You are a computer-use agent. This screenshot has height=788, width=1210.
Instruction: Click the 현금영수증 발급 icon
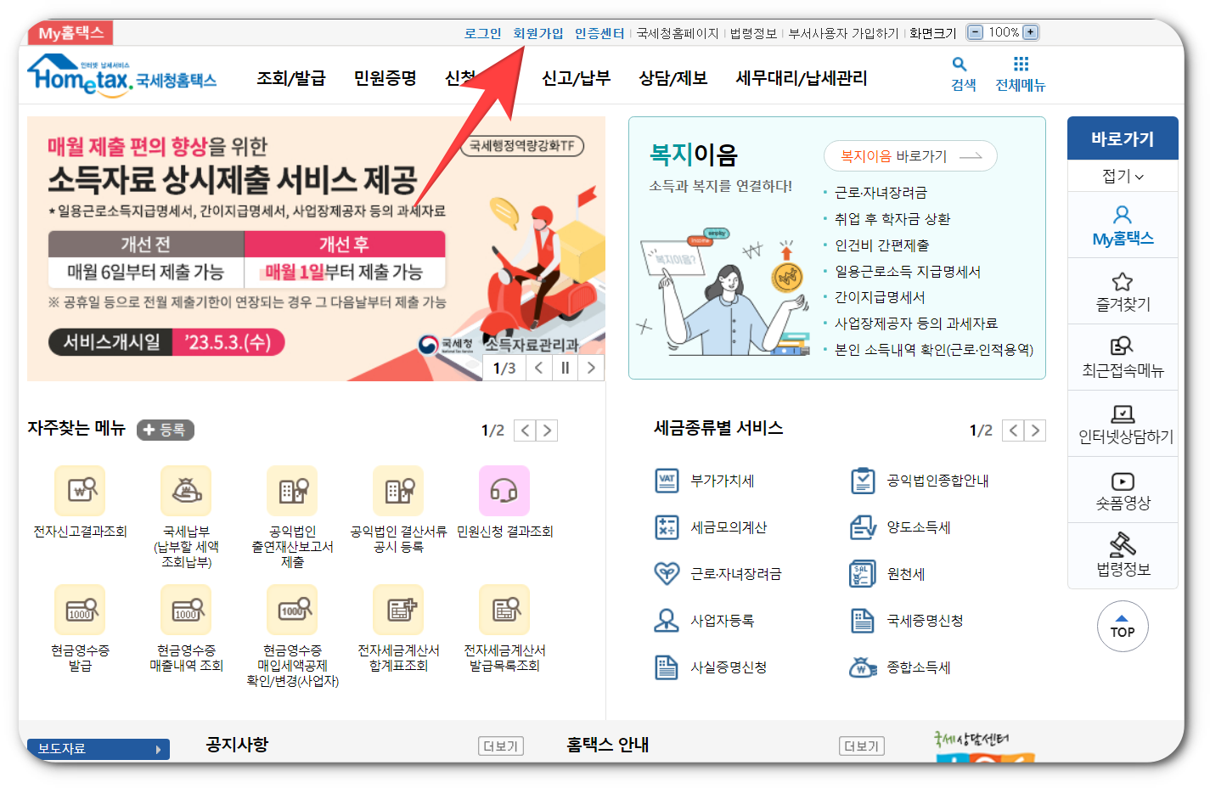[80, 610]
